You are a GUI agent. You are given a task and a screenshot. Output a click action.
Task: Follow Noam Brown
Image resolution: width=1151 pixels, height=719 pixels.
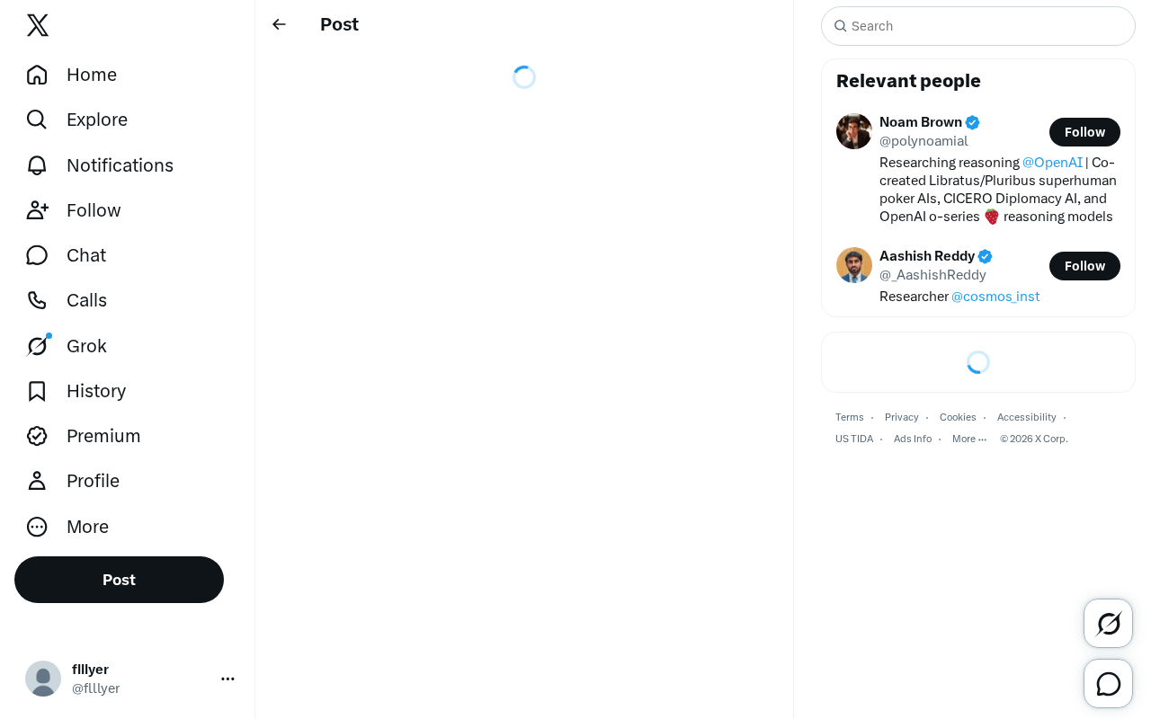pyautogui.click(x=1084, y=132)
